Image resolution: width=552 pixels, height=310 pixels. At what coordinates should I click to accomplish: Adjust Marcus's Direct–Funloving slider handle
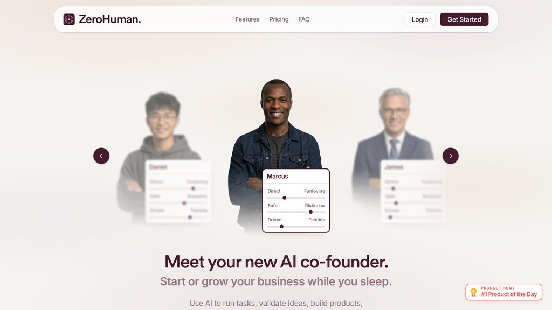pyautogui.click(x=285, y=198)
